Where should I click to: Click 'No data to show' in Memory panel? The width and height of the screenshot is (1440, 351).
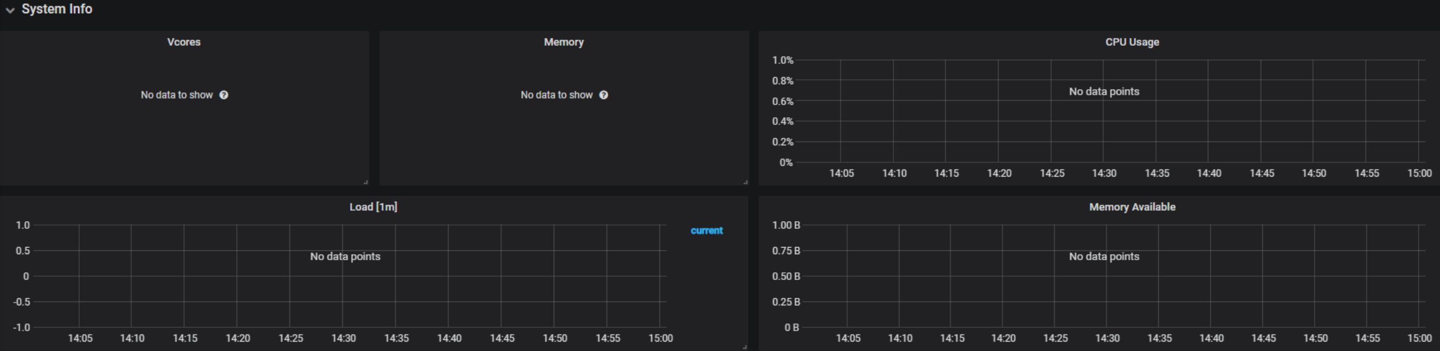coord(556,95)
